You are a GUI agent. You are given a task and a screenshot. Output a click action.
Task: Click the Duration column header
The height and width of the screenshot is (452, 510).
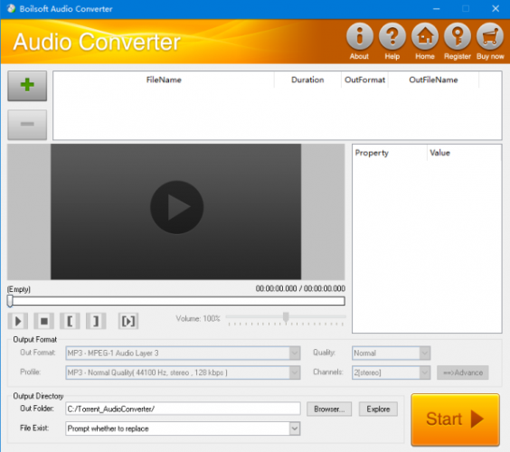coord(307,80)
